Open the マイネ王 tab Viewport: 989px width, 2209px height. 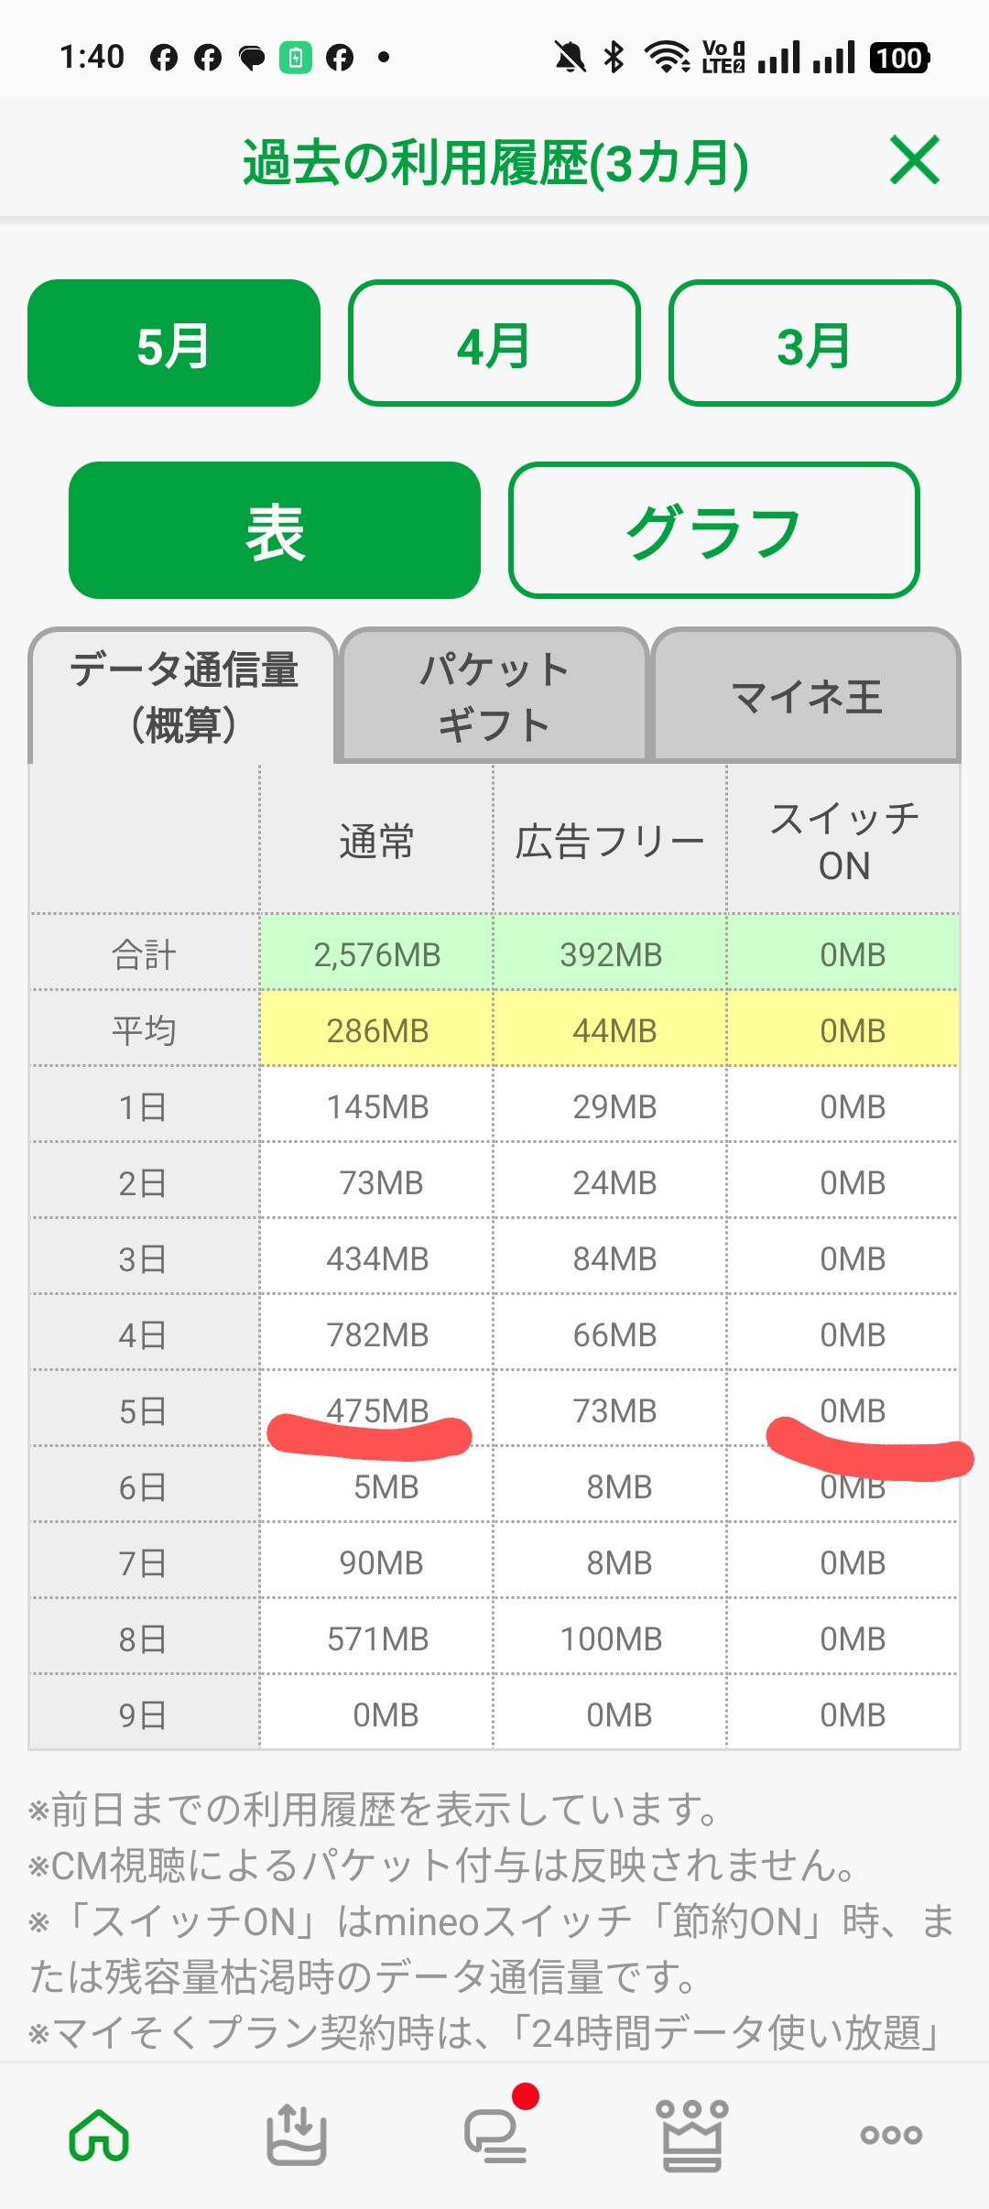pos(806,696)
